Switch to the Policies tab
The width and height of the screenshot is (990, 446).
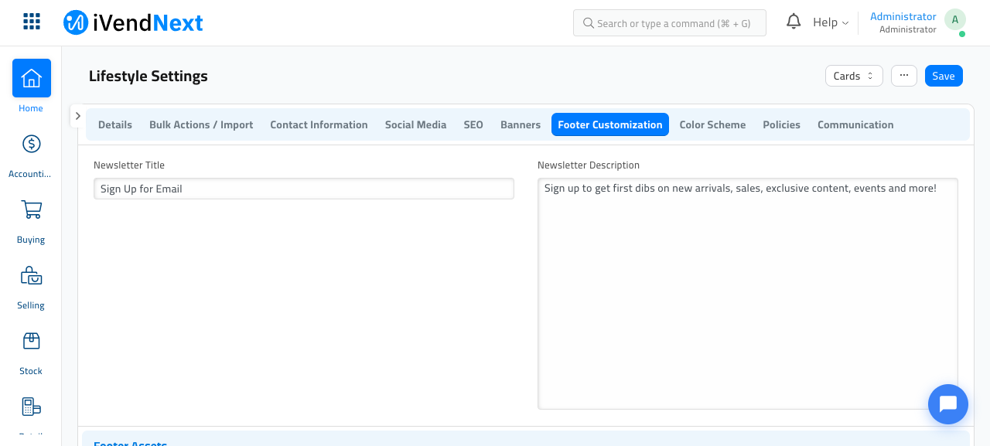[x=781, y=124]
